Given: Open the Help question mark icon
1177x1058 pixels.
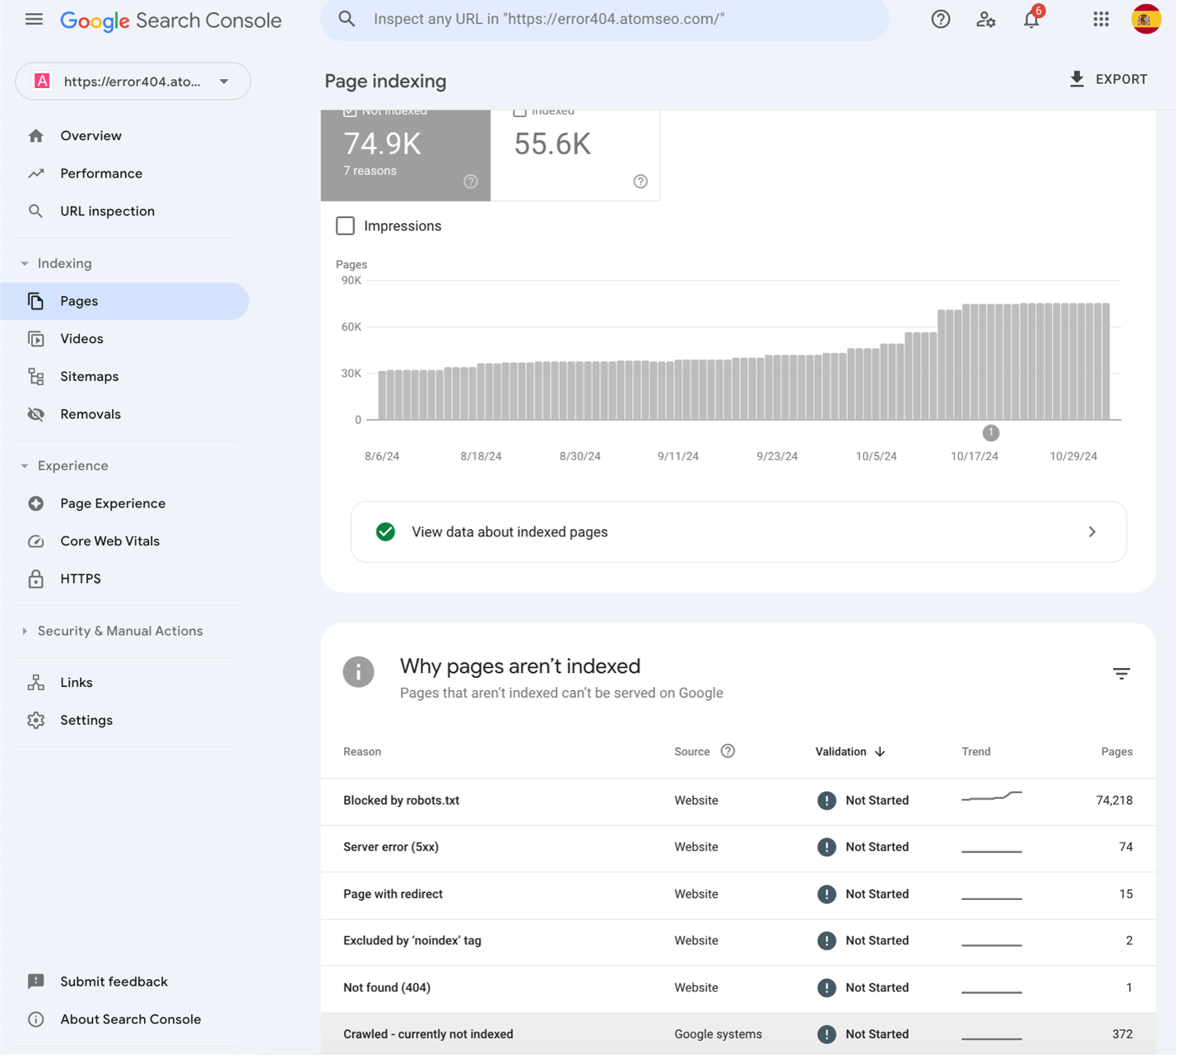Looking at the screenshot, I should pyautogui.click(x=940, y=19).
